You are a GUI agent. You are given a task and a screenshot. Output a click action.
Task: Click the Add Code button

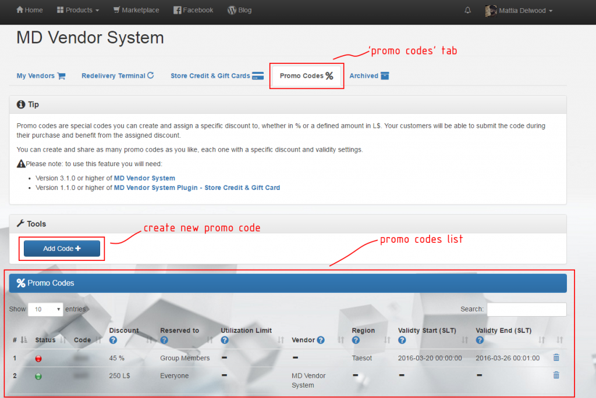[x=62, y=249]
